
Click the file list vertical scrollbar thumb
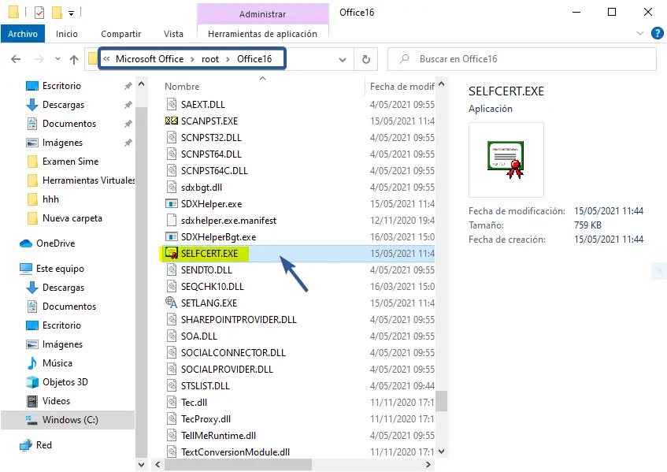pos(442,401)
